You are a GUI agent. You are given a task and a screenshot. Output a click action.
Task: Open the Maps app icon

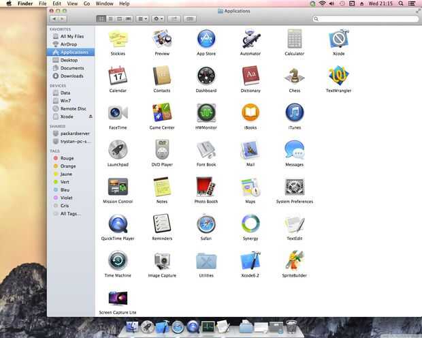pos(250,187)
